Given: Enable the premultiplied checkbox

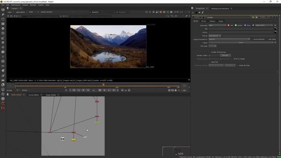Looking at the screenshot, I should (252, 39).
